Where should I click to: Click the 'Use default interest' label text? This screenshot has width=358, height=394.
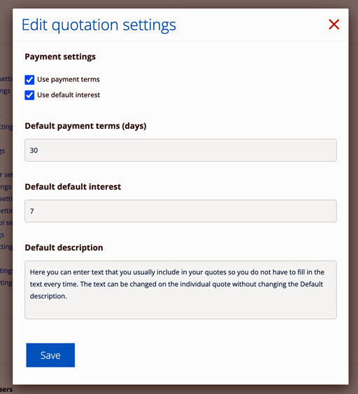click(x=69, y=95)
